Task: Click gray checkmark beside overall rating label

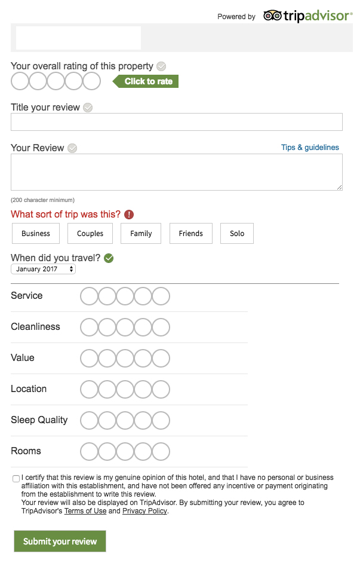Action: (161, 66)
